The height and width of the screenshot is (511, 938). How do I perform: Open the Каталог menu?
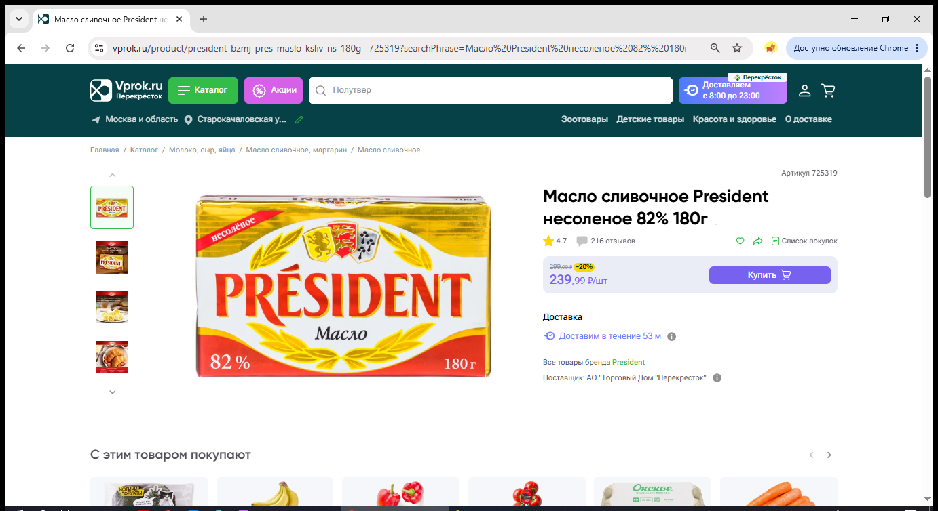click(x=203, y=90)
